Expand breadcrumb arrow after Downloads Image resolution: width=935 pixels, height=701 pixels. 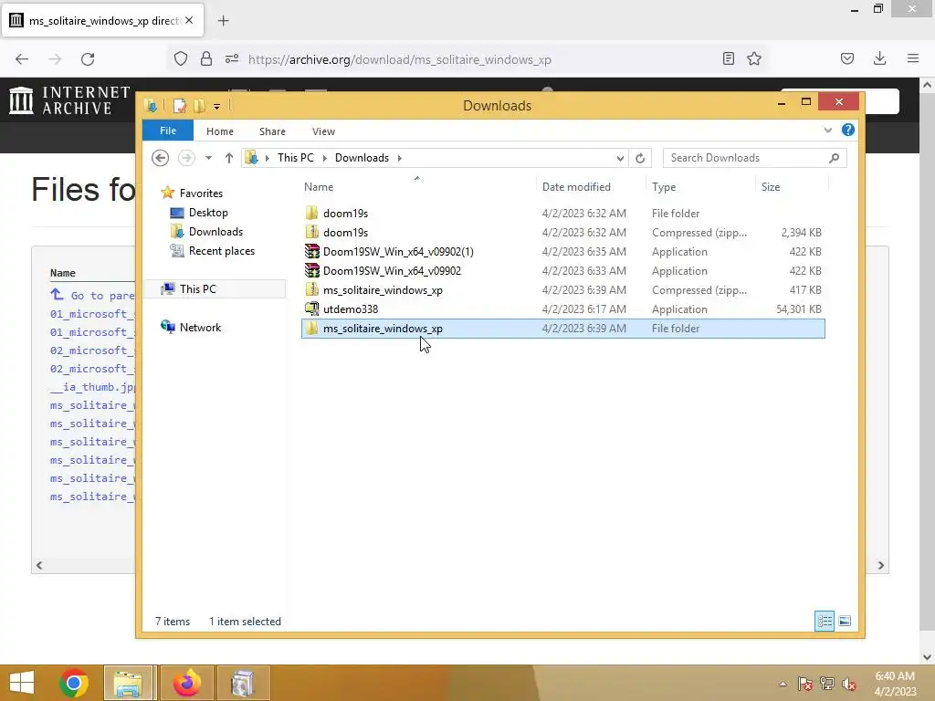coord(400,158)
